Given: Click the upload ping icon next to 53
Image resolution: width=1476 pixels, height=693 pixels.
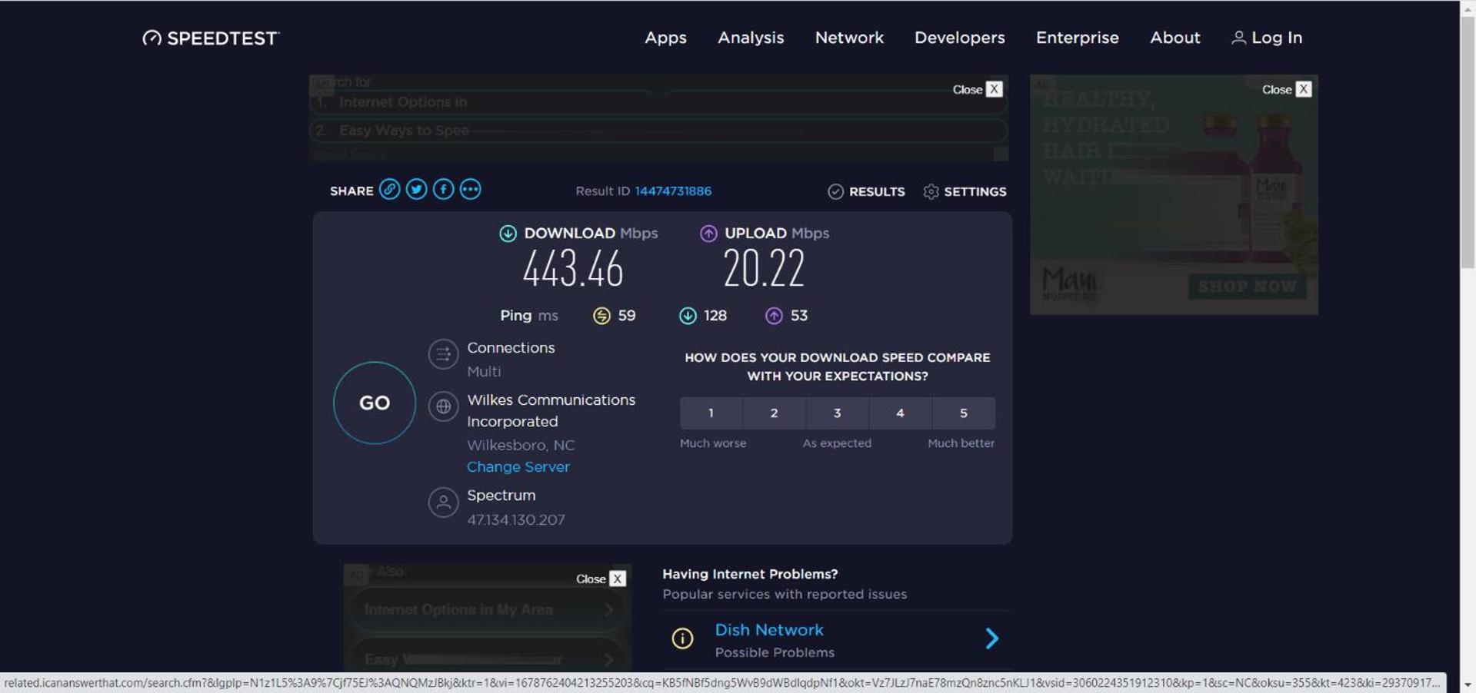Looking at the screenshot, I should (774, 316).
